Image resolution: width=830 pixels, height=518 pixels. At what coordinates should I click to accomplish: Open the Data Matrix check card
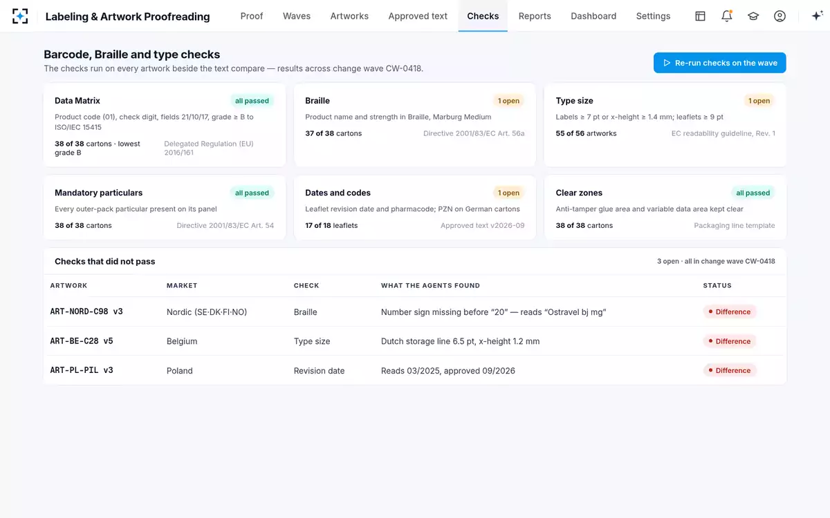point(165,125)
